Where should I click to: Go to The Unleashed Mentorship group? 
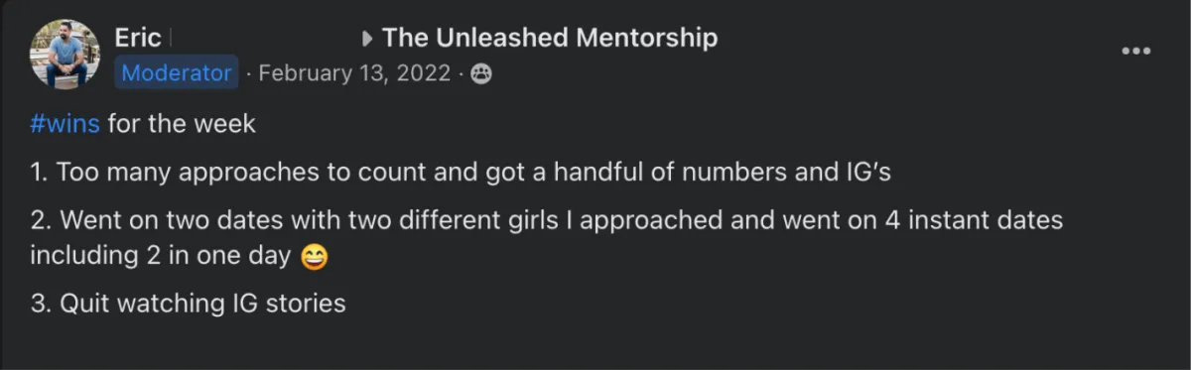click(x=550, y=38)
